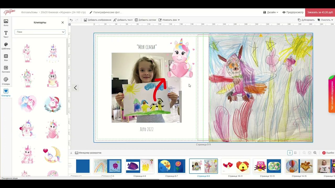Click the PicPac logo
335x188 pixels.
tap(9, 12)
